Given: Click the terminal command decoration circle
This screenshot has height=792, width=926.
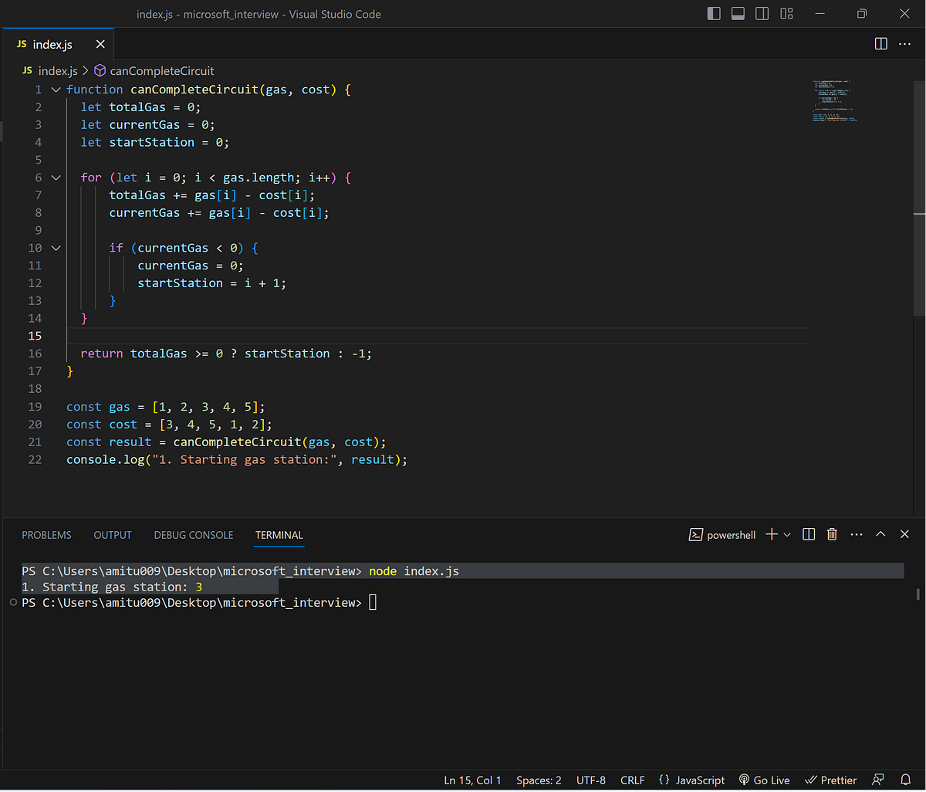Looking at the screenshot, I should (x=13, y=602).
